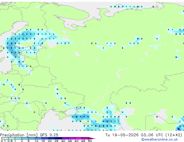Pick the legend swatch between 5 and 10
Viewport: 184px width, 142px height.
[x=32, y=138]
